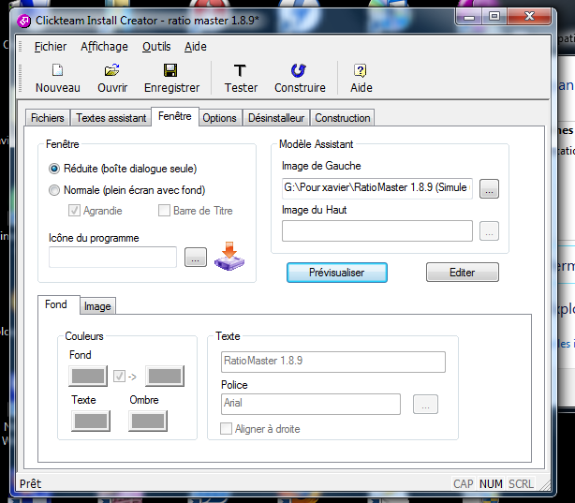Viewport: 575px width, 503px height.
Task: Click second Fond gradient color swatch
Action: 165,376
